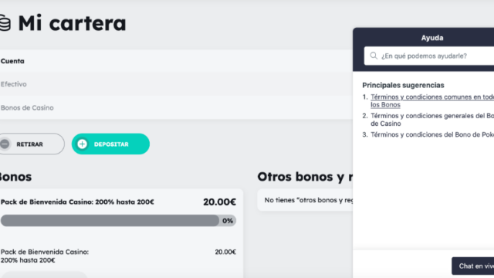
Task: Click the plus icon on Depositar button
Action: 83,144
